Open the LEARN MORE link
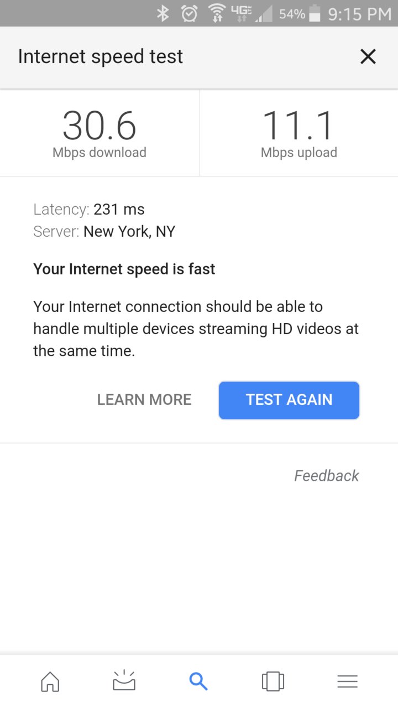 (x=144, y=400)
